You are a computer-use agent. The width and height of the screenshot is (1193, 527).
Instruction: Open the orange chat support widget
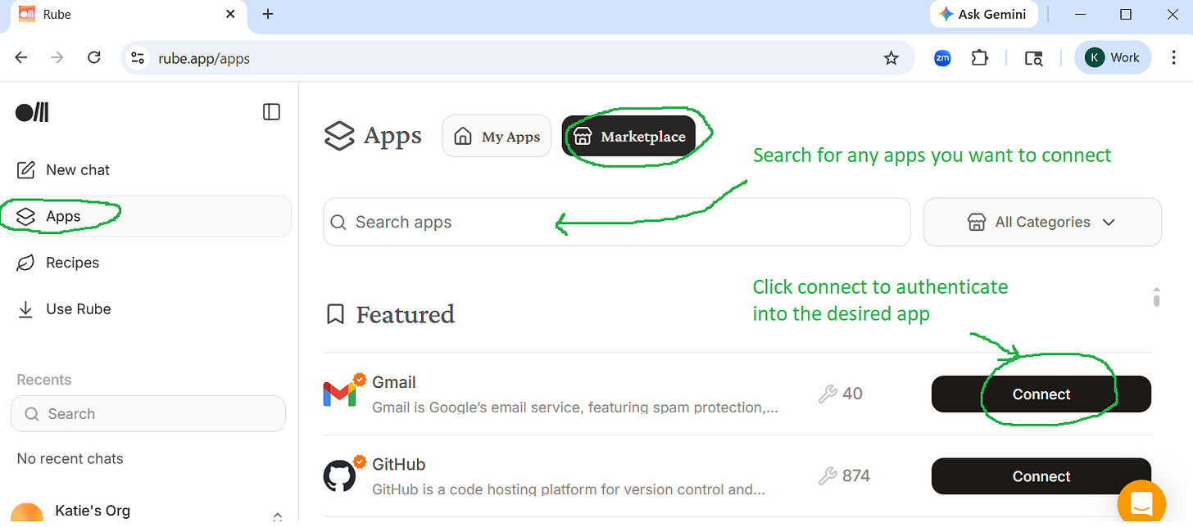click(1141, 502)
